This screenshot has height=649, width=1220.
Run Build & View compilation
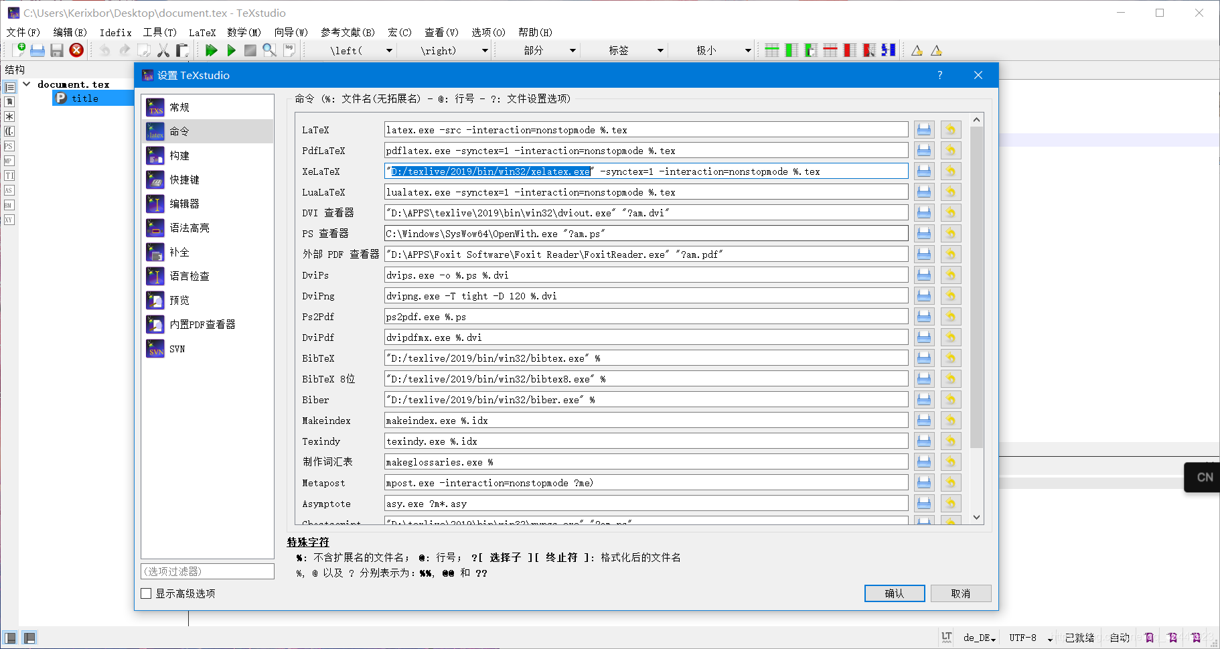click(212, 50)
